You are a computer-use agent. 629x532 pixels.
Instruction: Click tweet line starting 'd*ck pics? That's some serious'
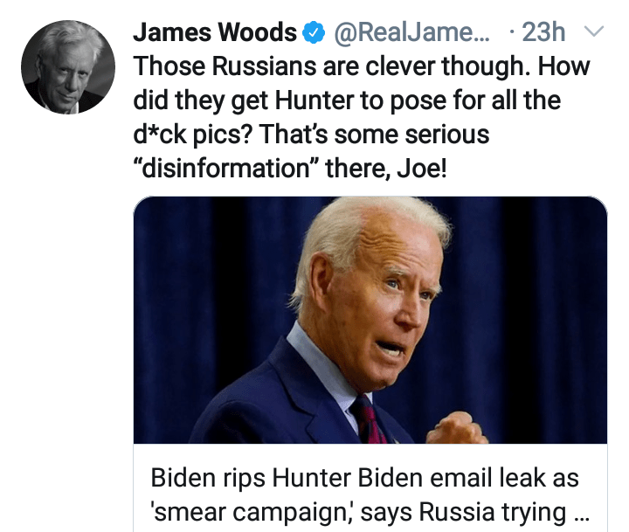311,135
